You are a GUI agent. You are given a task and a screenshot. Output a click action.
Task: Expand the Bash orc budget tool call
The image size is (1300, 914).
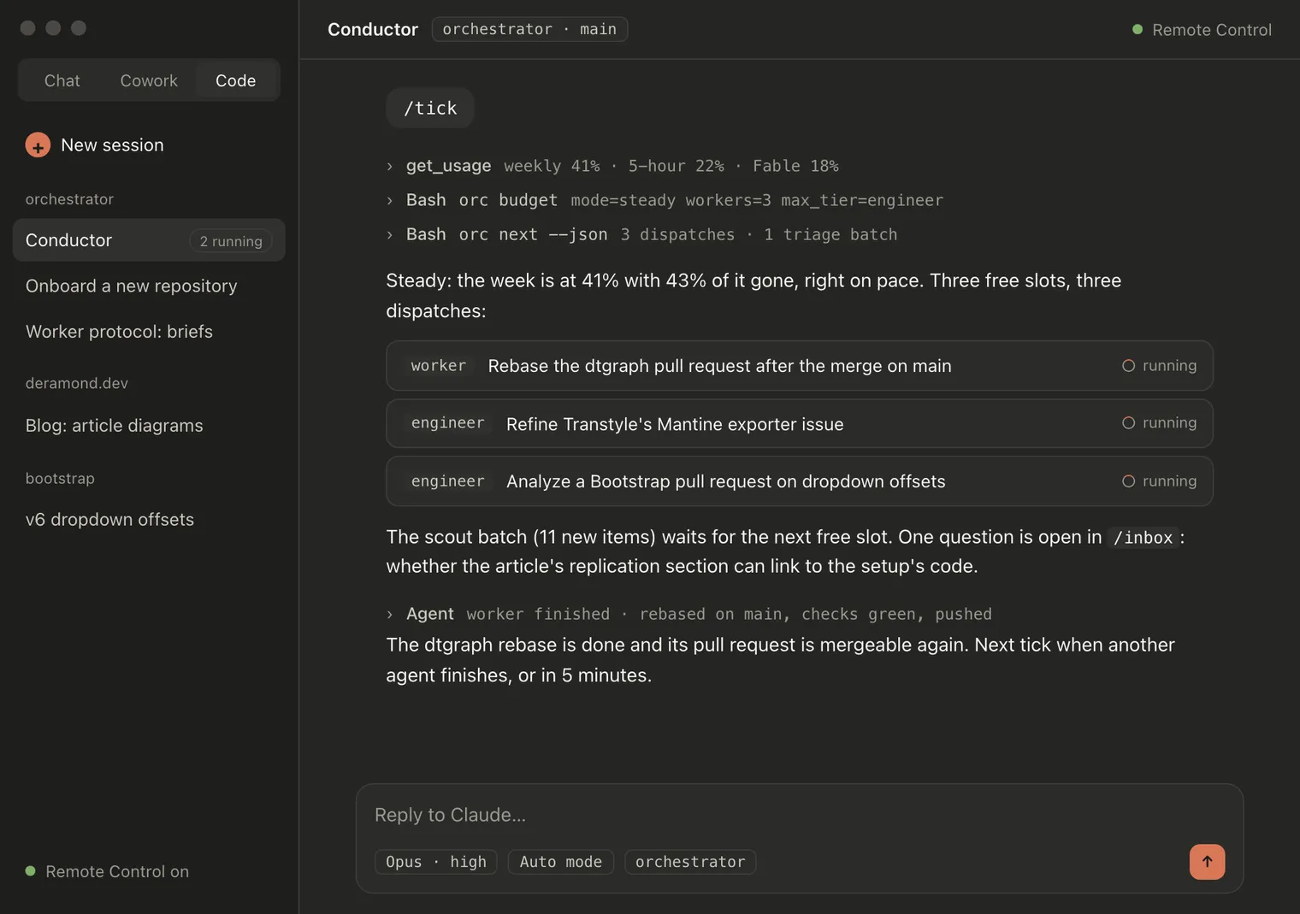click(390, 200)
